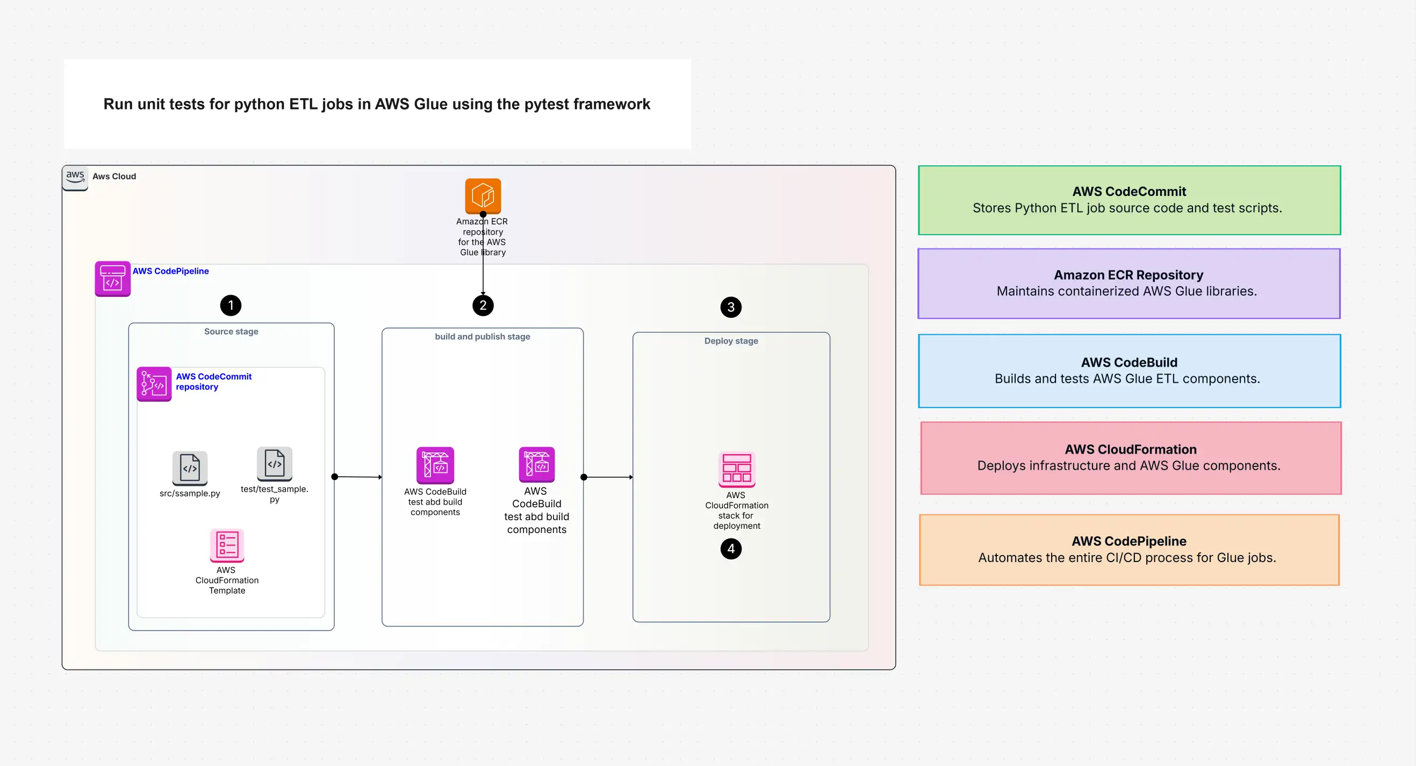Click the pytest framework title text
This screenshot has width=1416, height=766.
click(x=377, y=104)
